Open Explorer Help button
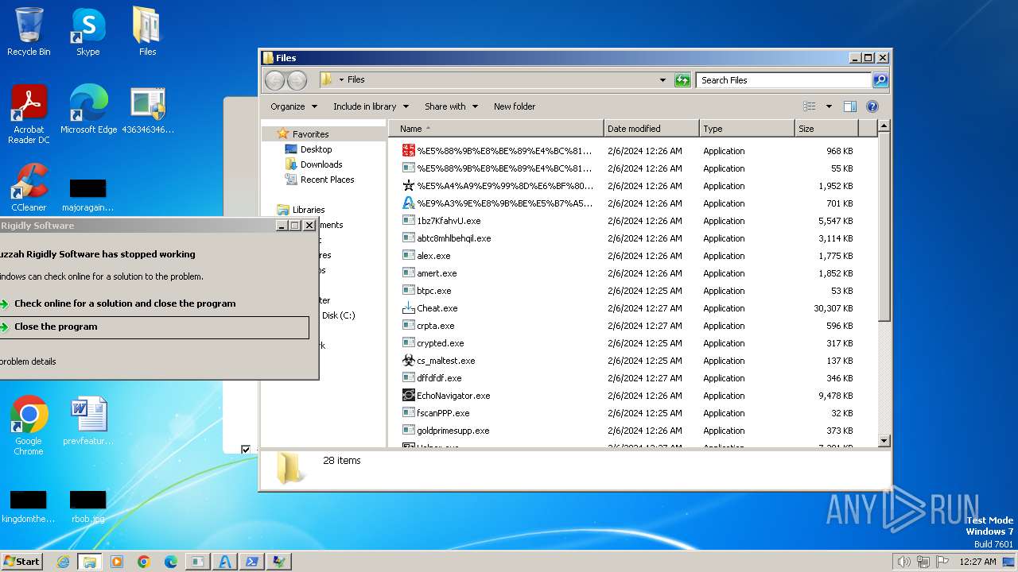1018x572 pixels. 872,106
